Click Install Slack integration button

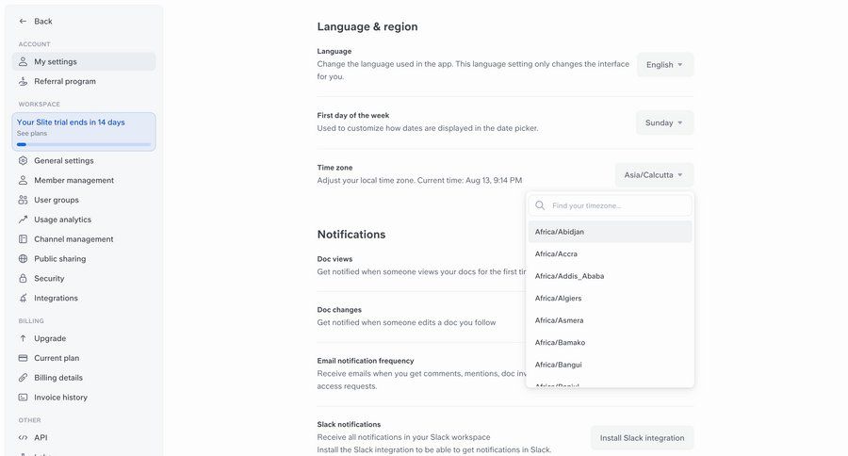click(642, 438)
